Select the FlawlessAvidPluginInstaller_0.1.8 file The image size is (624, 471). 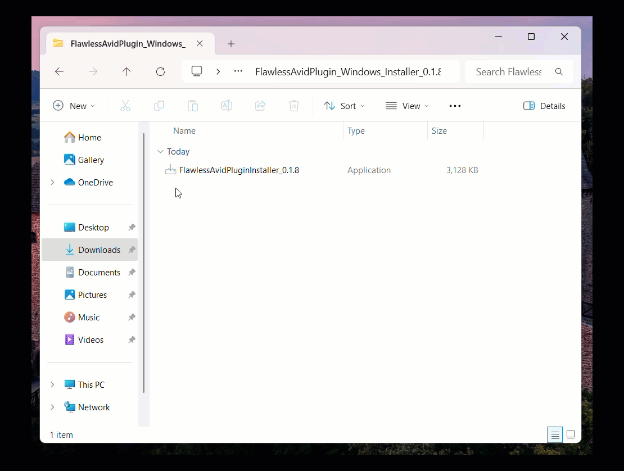(x=238, y=170)
